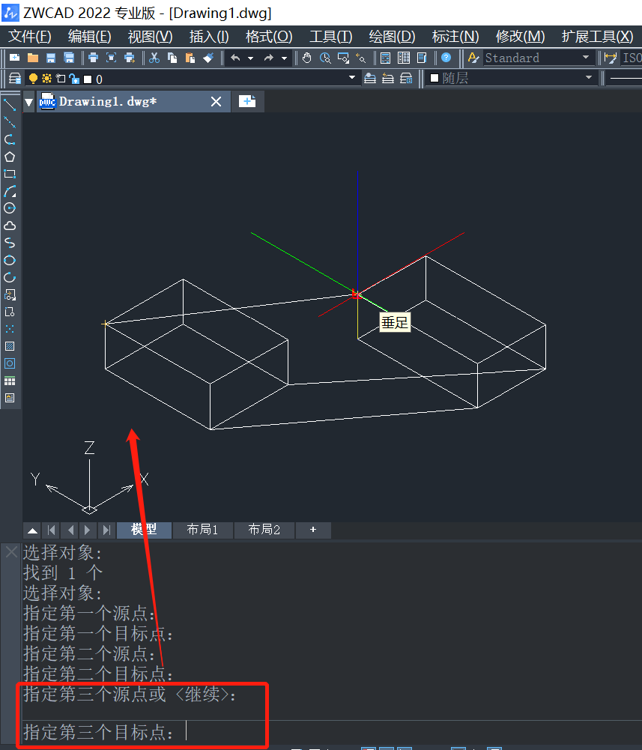Redo the last undone action

point(268,58)
